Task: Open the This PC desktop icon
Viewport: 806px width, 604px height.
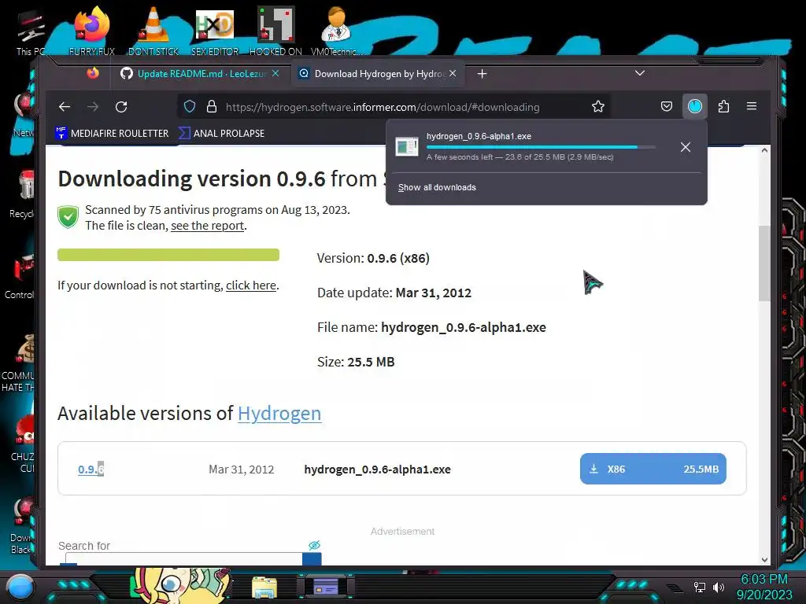Action: [31, 32]
